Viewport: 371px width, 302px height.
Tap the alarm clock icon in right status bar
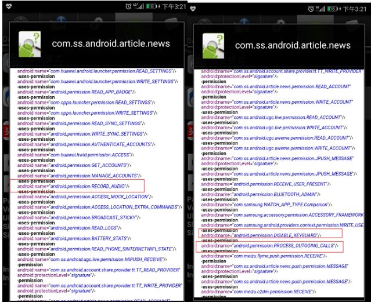[x=311, y=9]
